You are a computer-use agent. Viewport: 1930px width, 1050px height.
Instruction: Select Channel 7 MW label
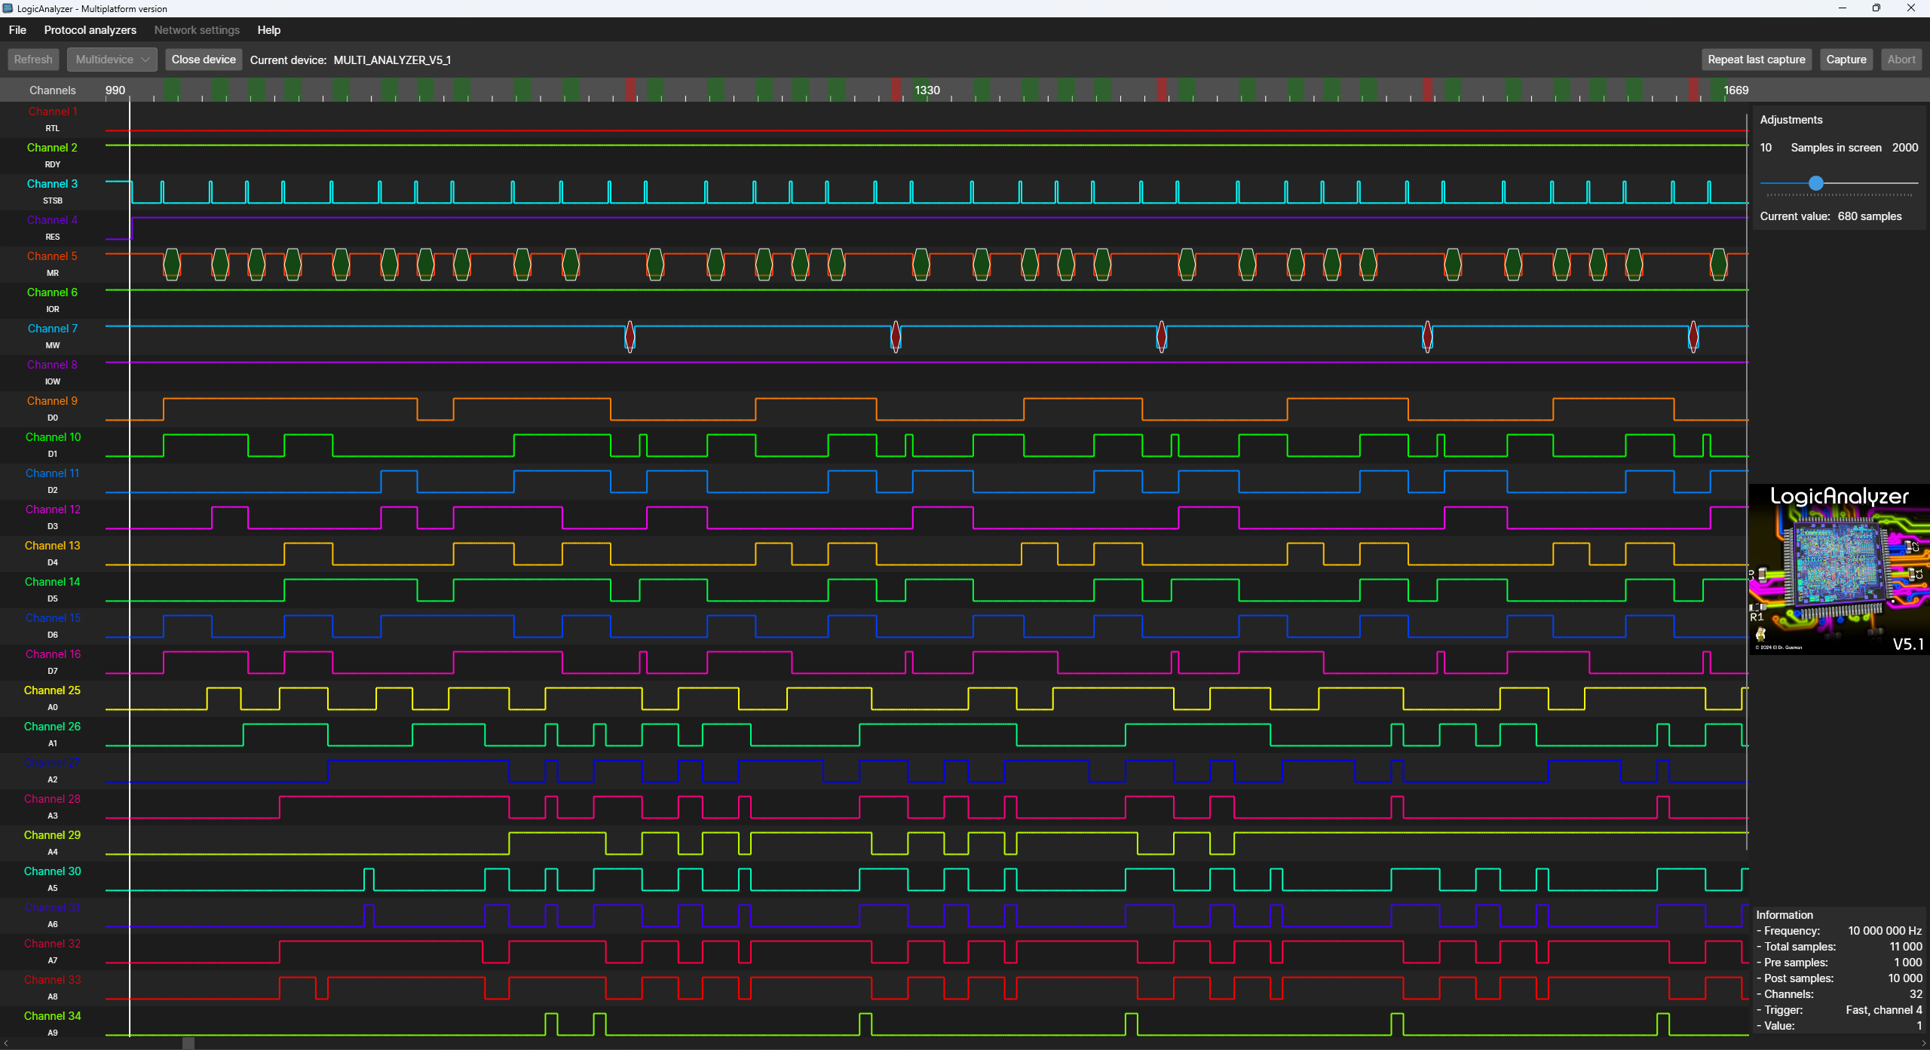[x=53, y=336]
